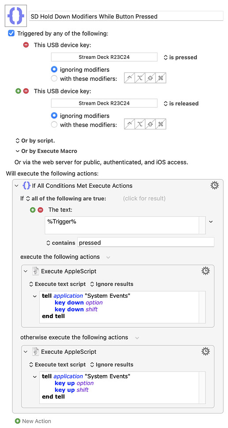Change the is pressed popup option
Screen dimensions: 228x428
180,57
